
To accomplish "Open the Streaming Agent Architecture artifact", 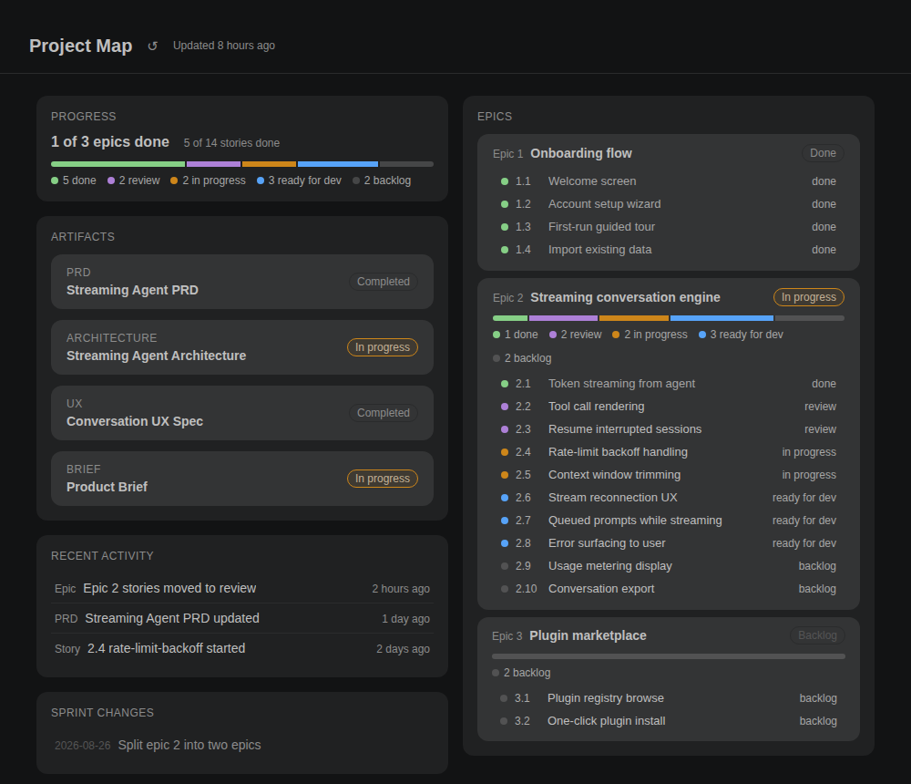I will [241, 347].
